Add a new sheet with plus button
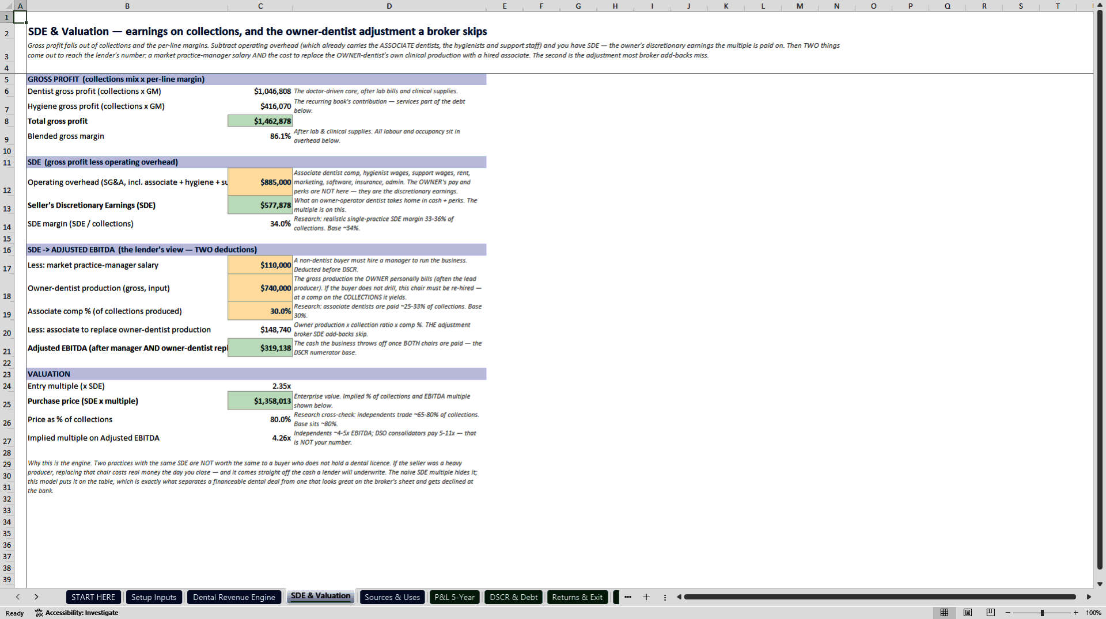 [646, 597]
